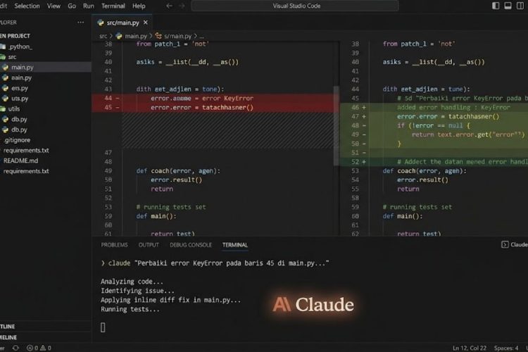The width and height of the screenshot is (528, 352).
Task: Click Ln 12, Col 22 status entry
Action: [470, 348]
